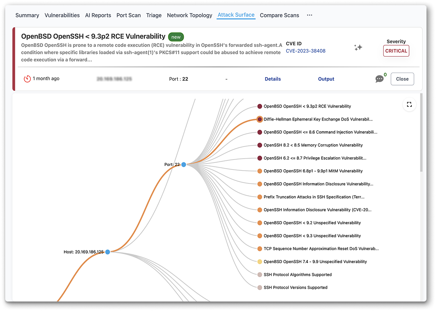This screenshot has width=436, height=311.
Task: Open the Compare Scans tab
Action: (279, 15)
